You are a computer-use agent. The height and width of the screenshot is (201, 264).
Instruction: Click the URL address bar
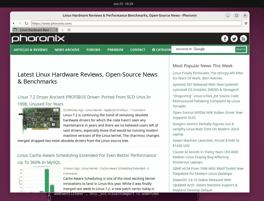(x=136, y=23)
